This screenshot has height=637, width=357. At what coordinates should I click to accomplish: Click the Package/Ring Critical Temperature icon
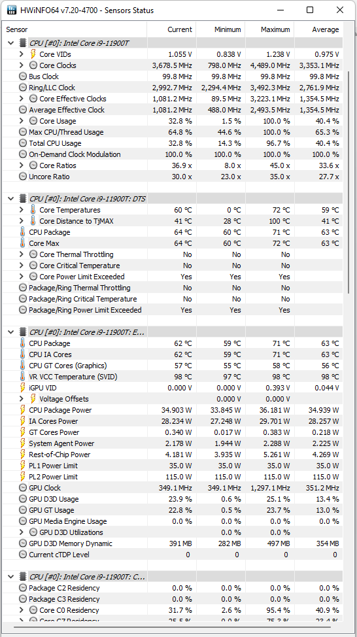[x=23, y=299]
